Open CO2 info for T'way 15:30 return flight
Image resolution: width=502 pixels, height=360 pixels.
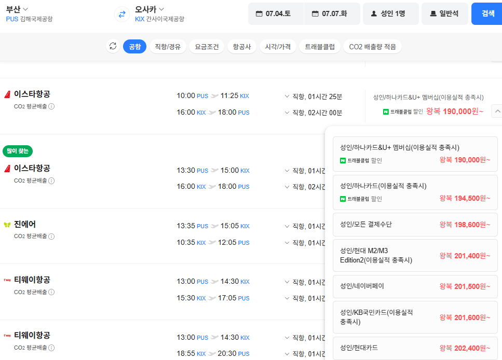(x=51, y=292)
